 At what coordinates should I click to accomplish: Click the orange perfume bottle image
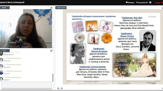pyautogui.click(x=92, y=26)
